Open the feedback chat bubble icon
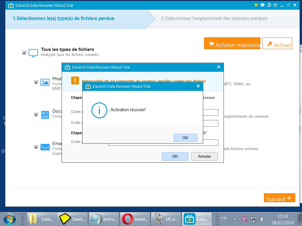This screenshot has height=226, width=302. (x=262, y=5)
